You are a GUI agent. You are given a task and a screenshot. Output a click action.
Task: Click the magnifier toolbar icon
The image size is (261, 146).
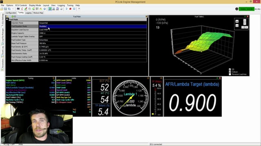coord(61,9)
